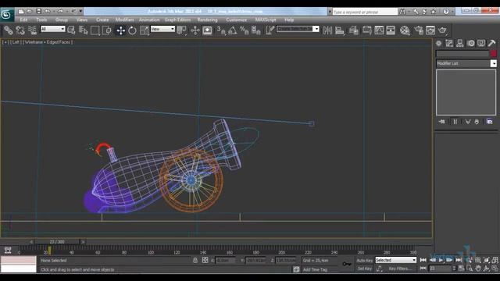Viewport: 500px width, 281px height.
Task: Choose Rectangular Selection Region tool
Action: point(95,30)
